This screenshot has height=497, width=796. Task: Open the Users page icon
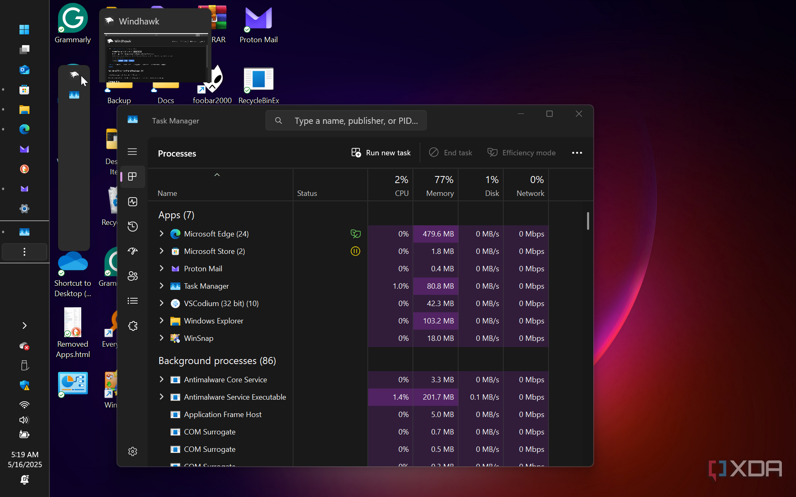[133, 276]
